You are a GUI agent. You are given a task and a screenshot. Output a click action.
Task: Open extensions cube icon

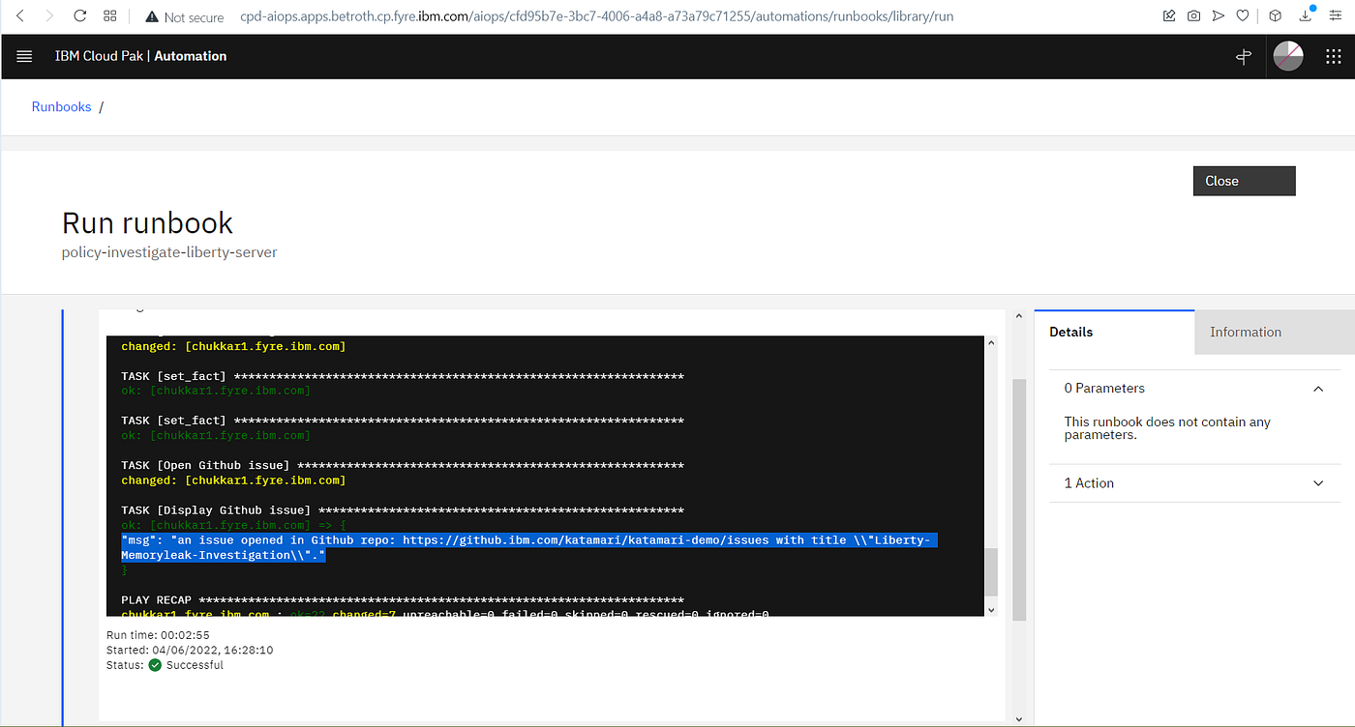point(1276,16)
